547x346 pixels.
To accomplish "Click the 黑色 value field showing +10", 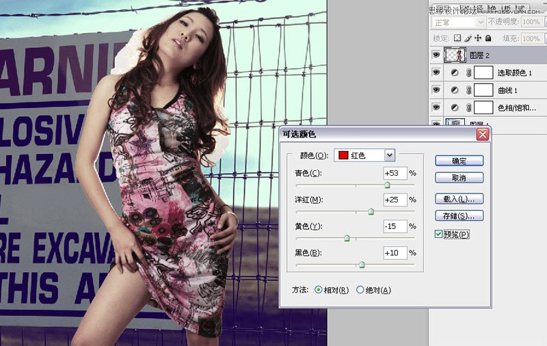I will pyautogui.click(x=395, y=252).
